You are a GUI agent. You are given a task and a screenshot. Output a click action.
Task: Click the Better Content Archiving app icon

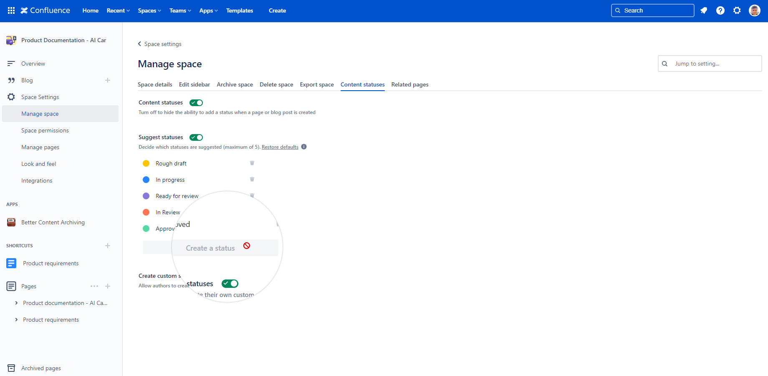(x=11, y=222)
